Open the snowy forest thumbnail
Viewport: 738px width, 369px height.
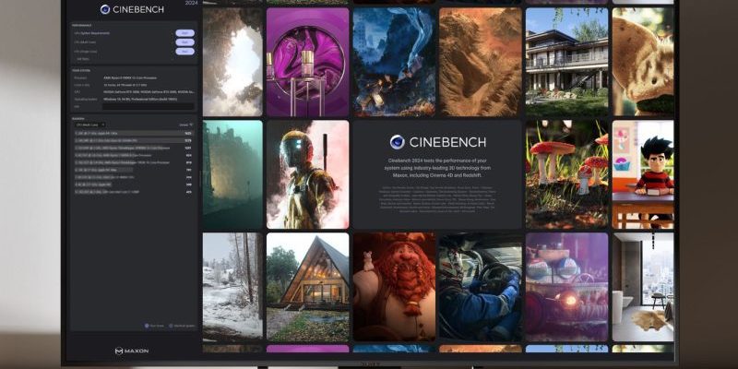[x=232, y=287]
